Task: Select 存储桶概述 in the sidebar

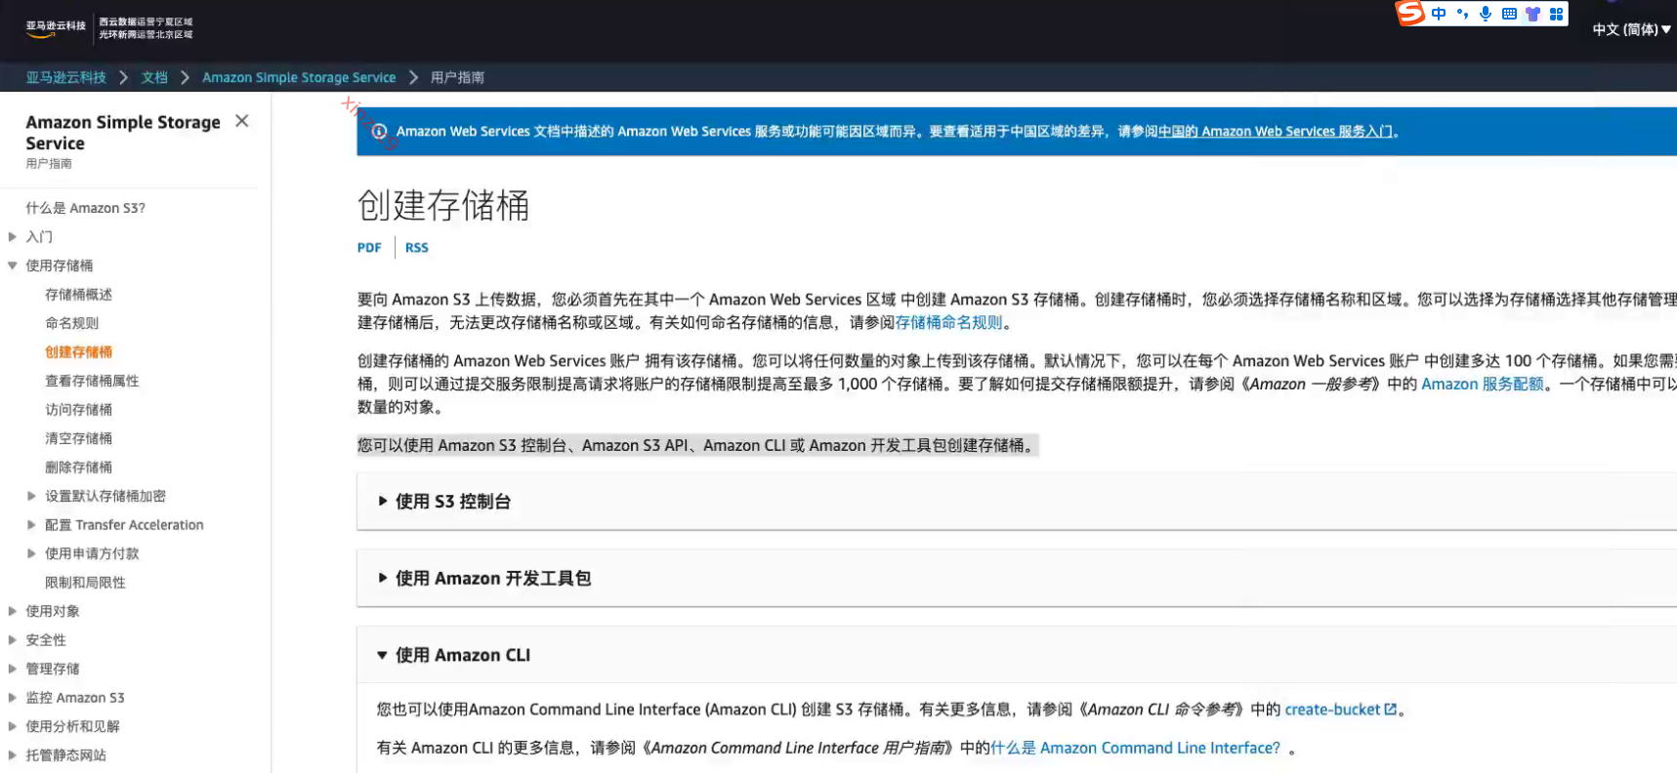Action: (78, 295)
